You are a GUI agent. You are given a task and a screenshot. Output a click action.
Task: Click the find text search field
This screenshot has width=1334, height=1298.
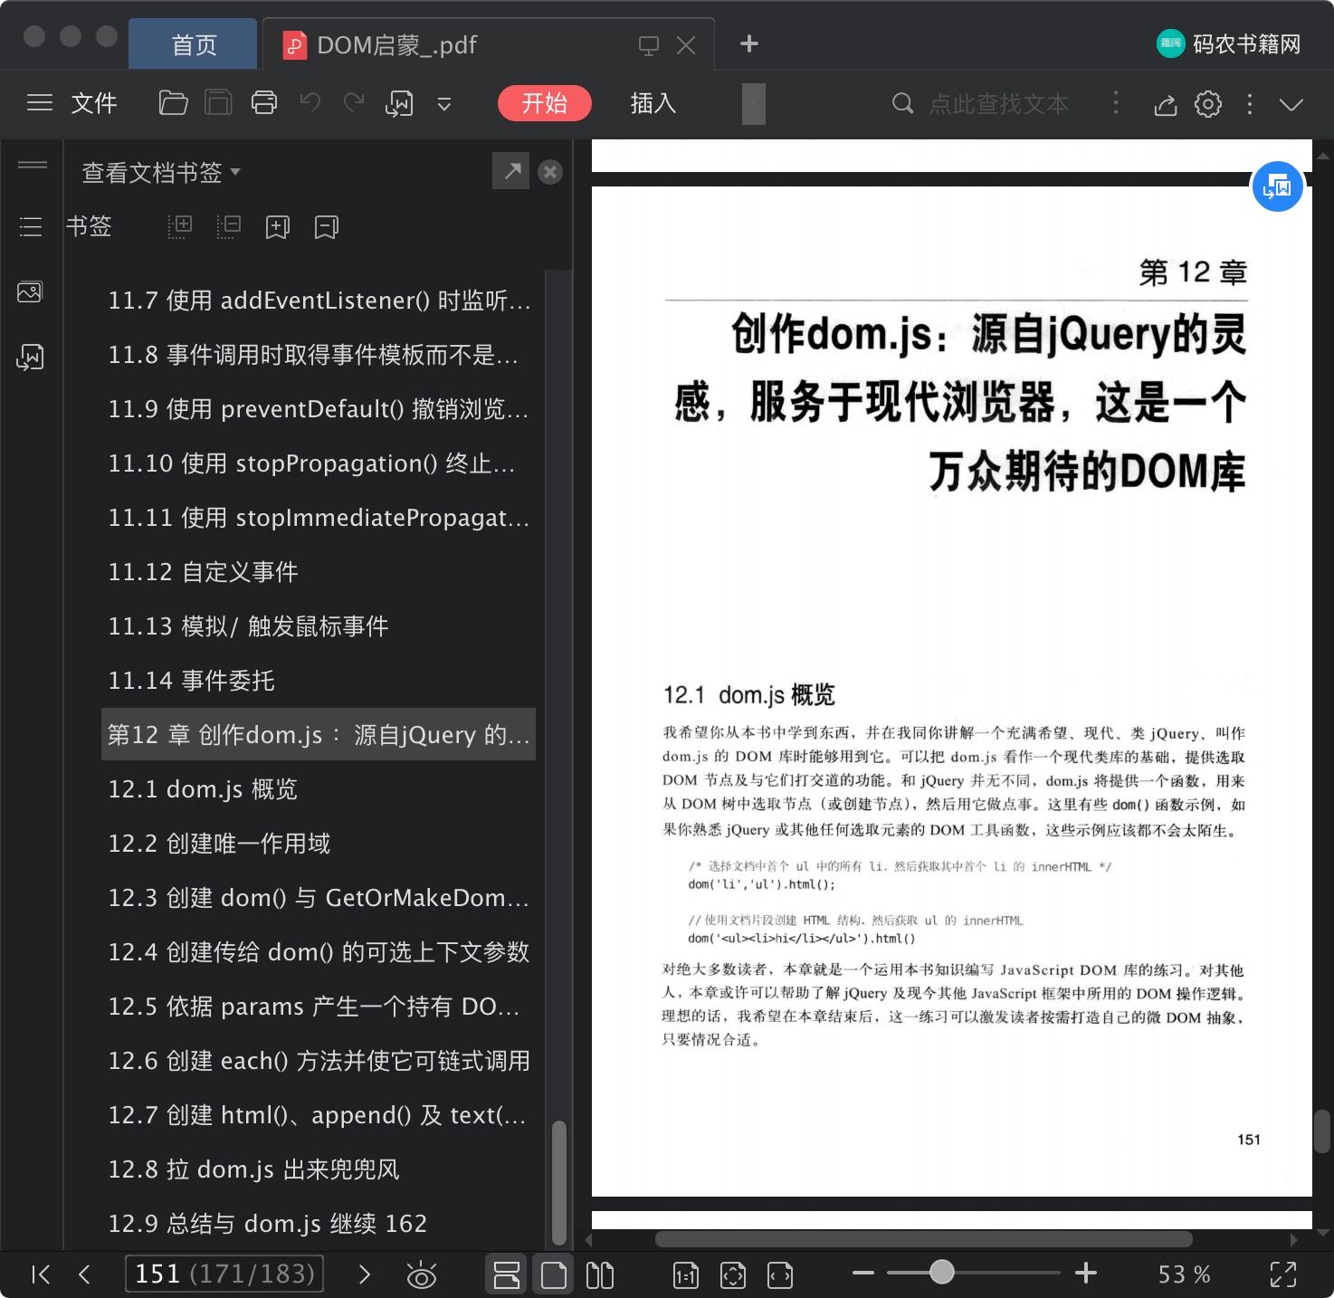point(999,104)
